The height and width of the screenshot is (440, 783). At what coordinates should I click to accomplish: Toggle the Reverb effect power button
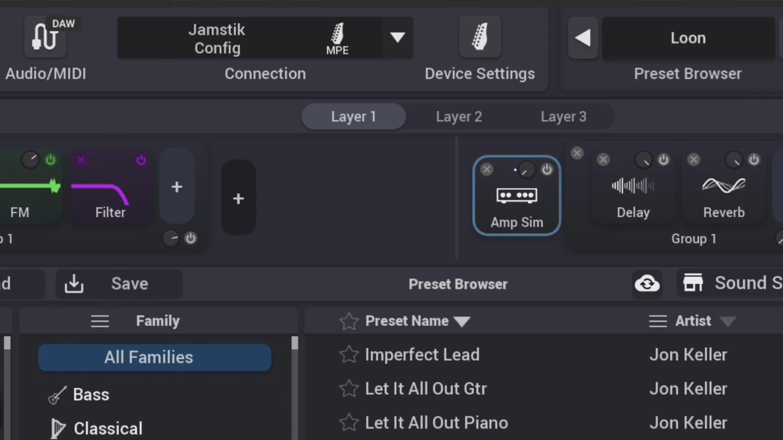click(754, 160)
